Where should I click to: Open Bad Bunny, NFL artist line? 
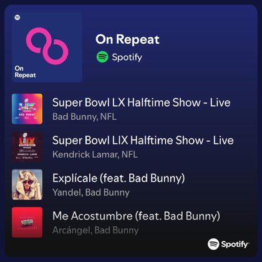tap(84, 117)
